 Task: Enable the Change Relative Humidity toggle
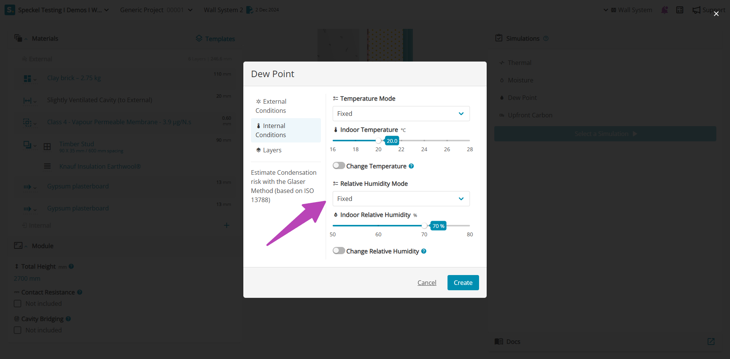(338, 251)
